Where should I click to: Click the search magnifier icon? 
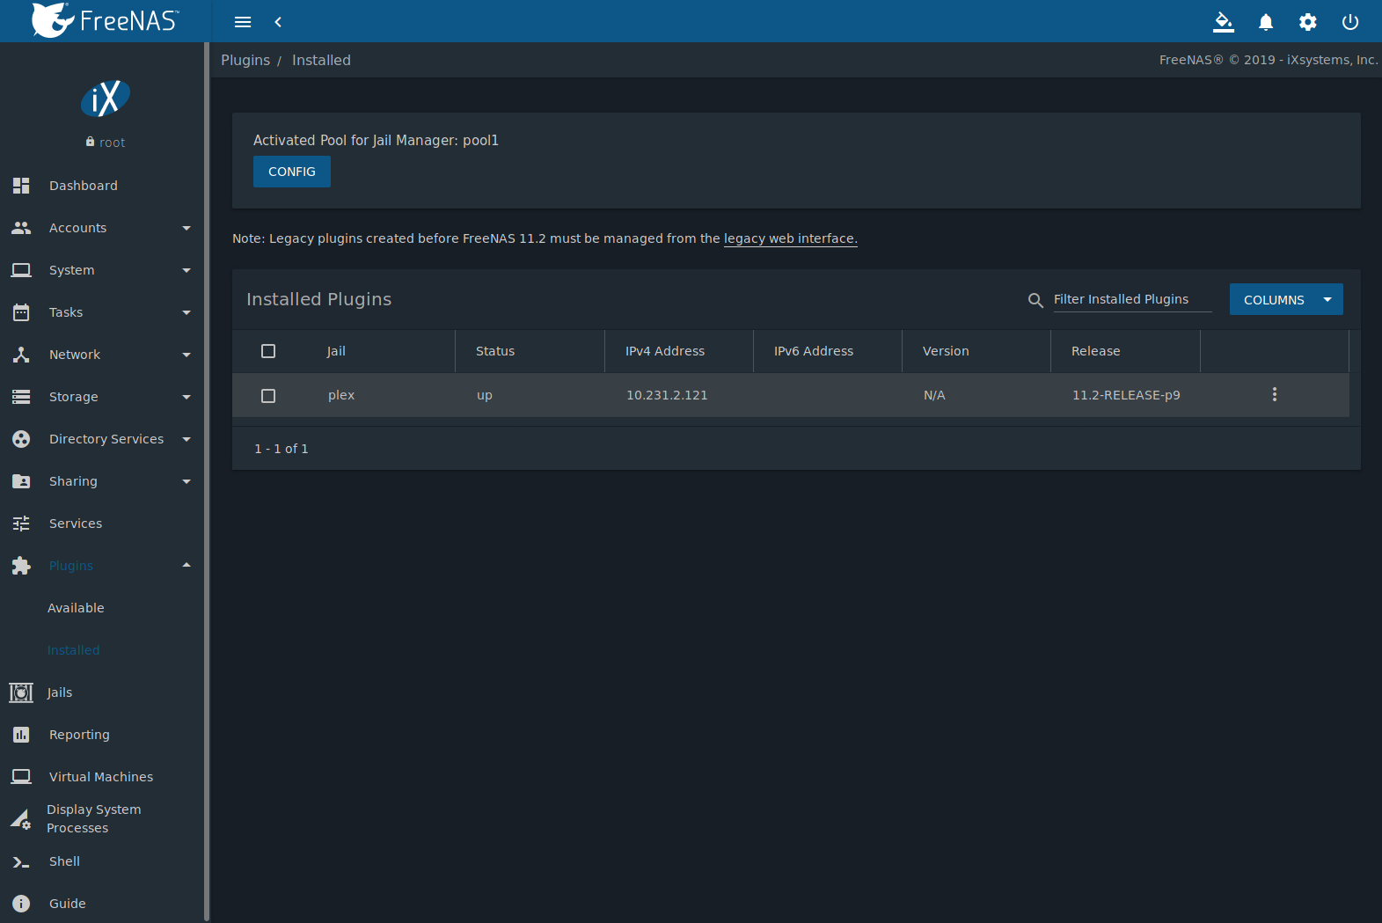(1035, 300)
